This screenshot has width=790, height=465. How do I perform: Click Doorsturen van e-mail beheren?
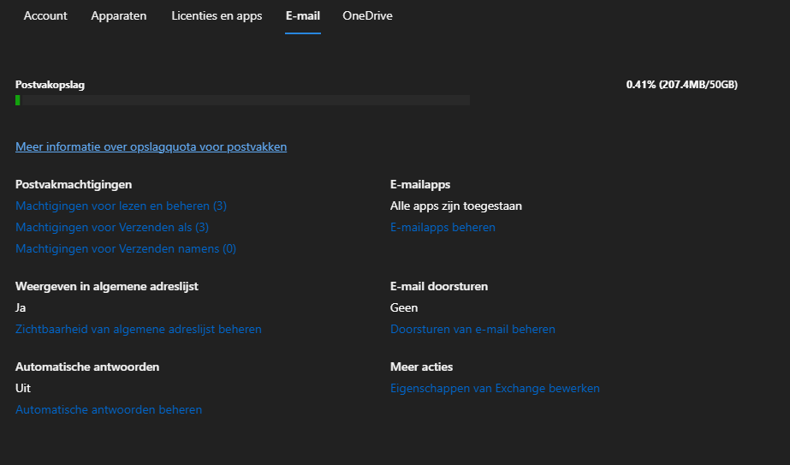(472, 329)
